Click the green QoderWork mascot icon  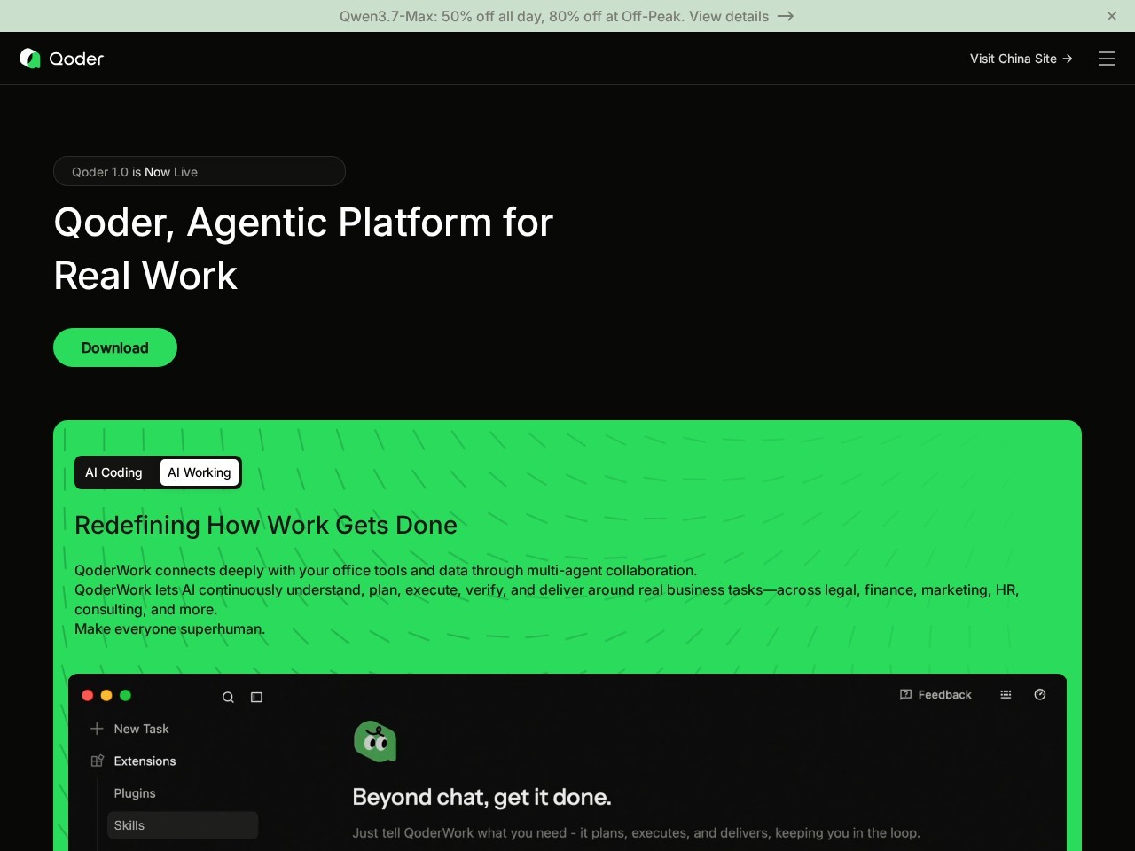tap(375, 742)
